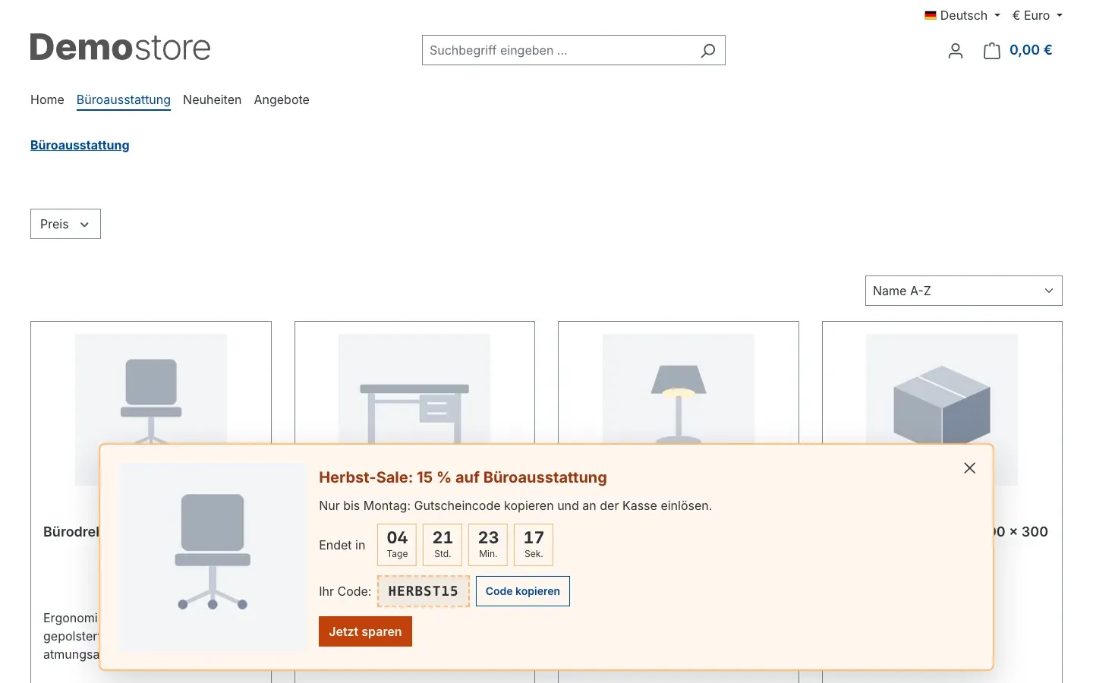Open the Deutsch language dropdown
Screen dimensions: 1093x683
962,15
